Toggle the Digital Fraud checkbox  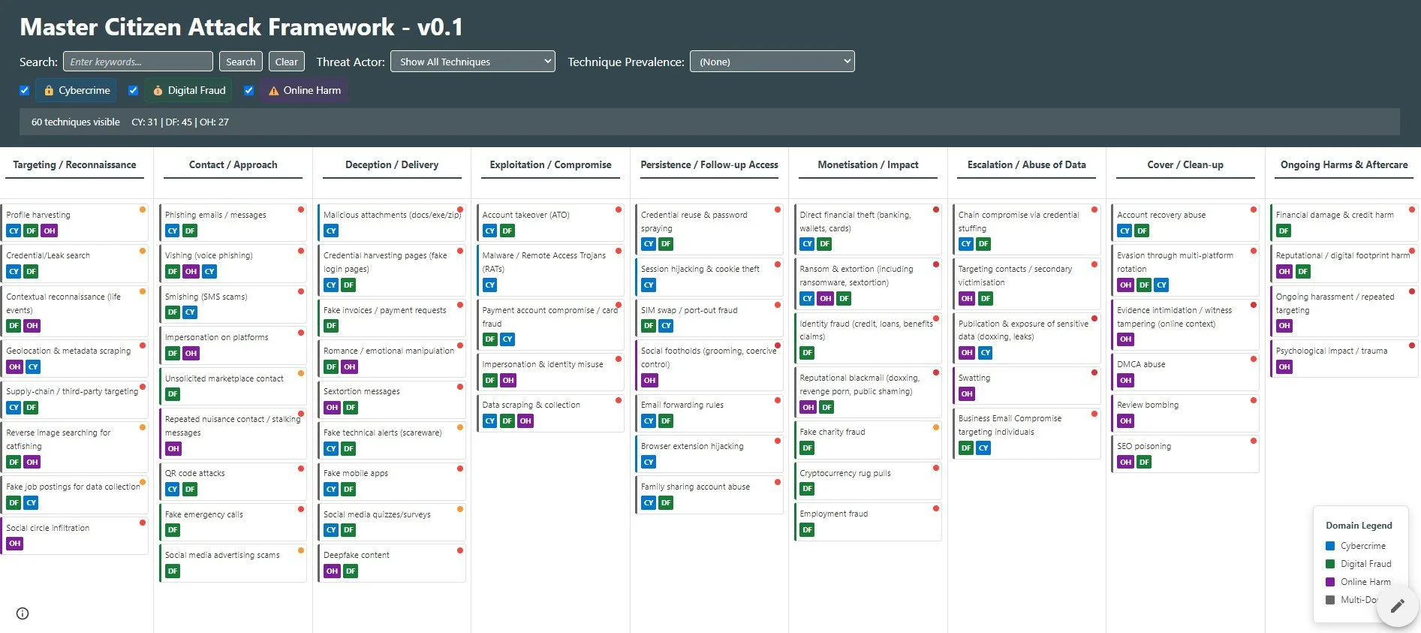point(133,90)
